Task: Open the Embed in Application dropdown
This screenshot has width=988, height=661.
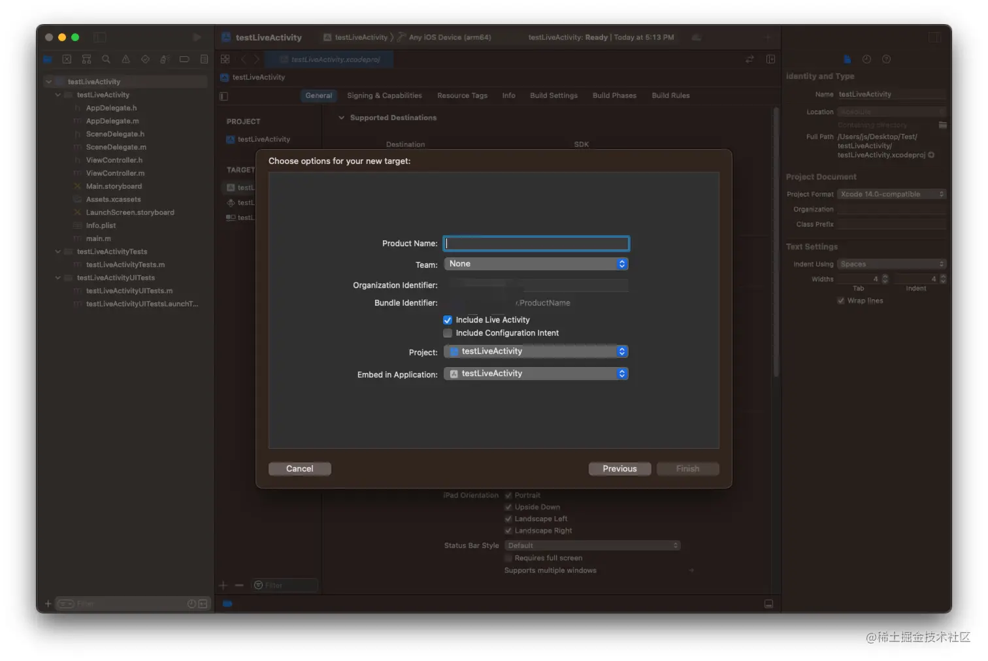Action: click(536, 374)
